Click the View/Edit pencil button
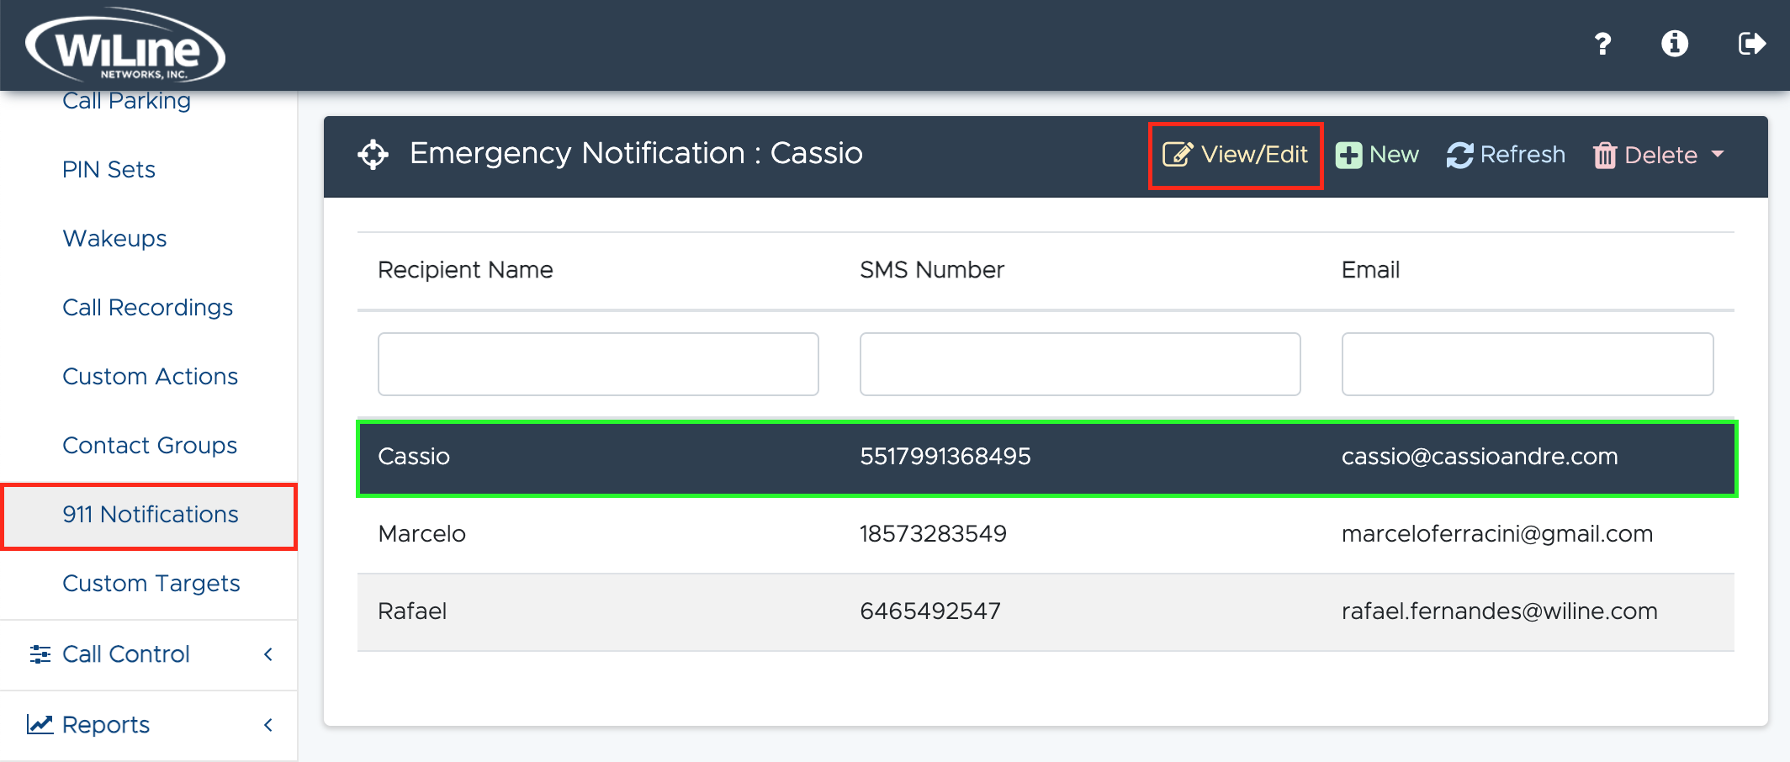This screenshot has width=1790, height=762. 1235,156
